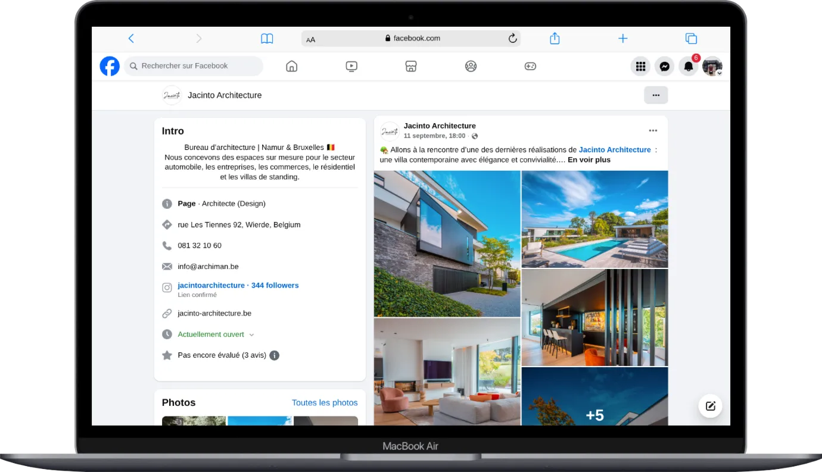This screenshot has width=822, height=472.
Task: Open the post options three-dots menu
Action: coord(653,130)
